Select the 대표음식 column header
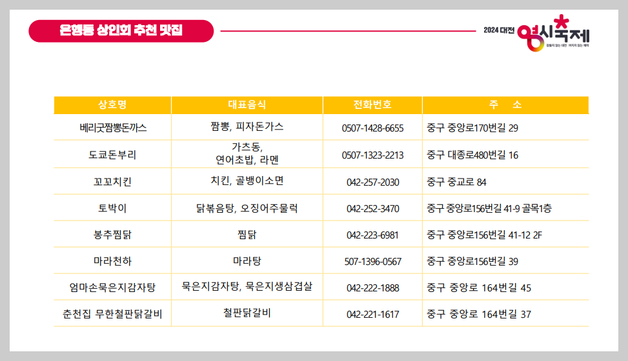The width and height of the screenshot is (628, 361). point(247,105)
